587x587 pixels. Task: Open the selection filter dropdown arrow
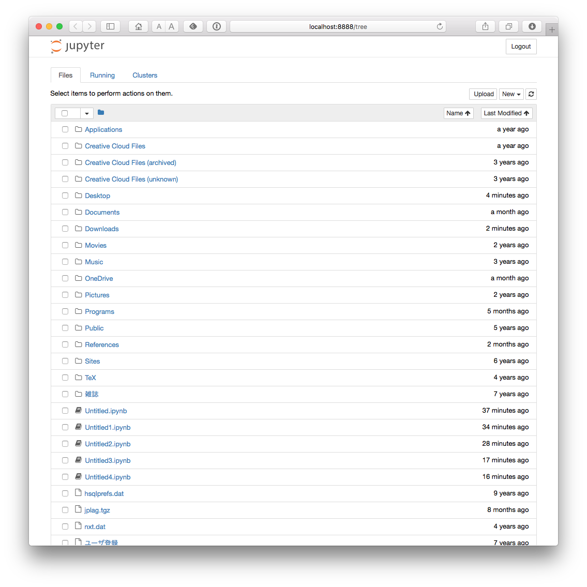(86, 113)
